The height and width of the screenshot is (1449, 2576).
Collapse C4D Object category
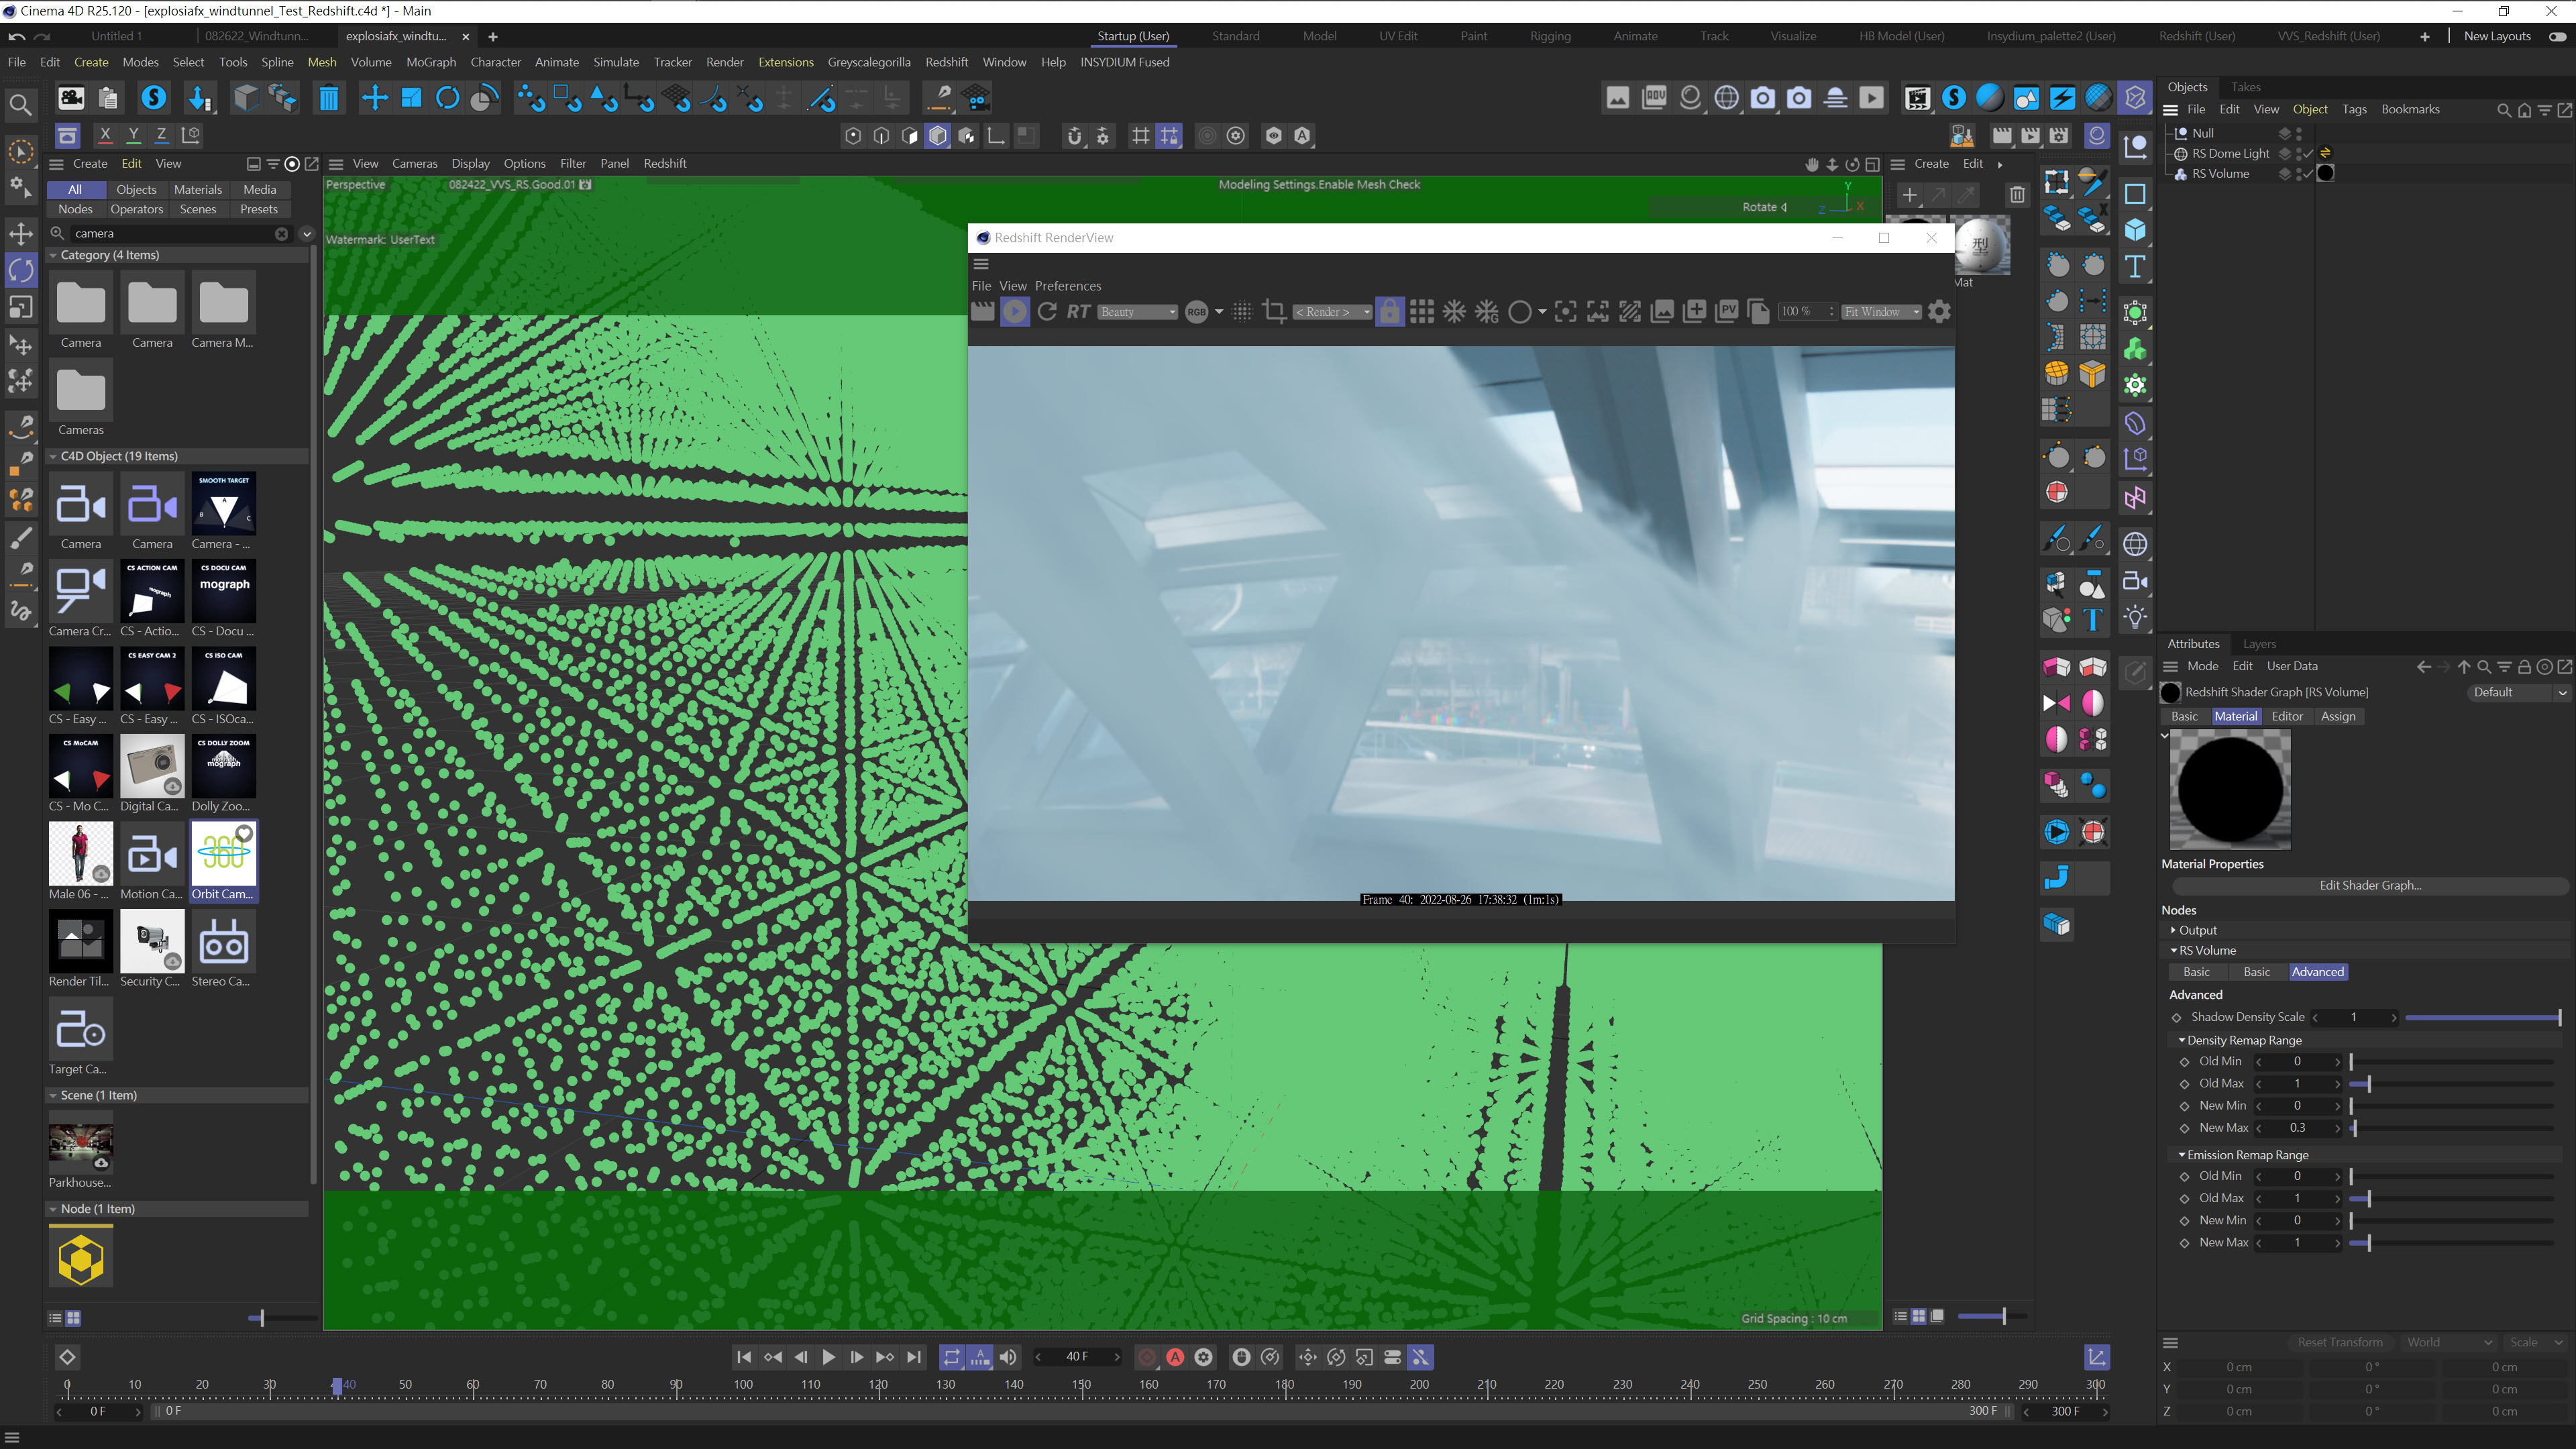tap(53, 456)
